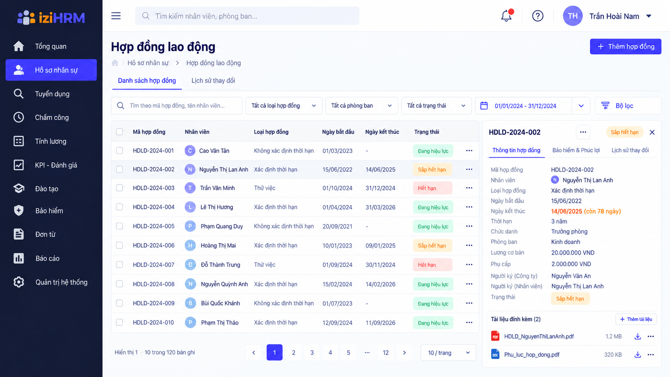670x377 pixels.
Task: Expand Tất cả trạng thái dropdown
Action: point(436,106)
